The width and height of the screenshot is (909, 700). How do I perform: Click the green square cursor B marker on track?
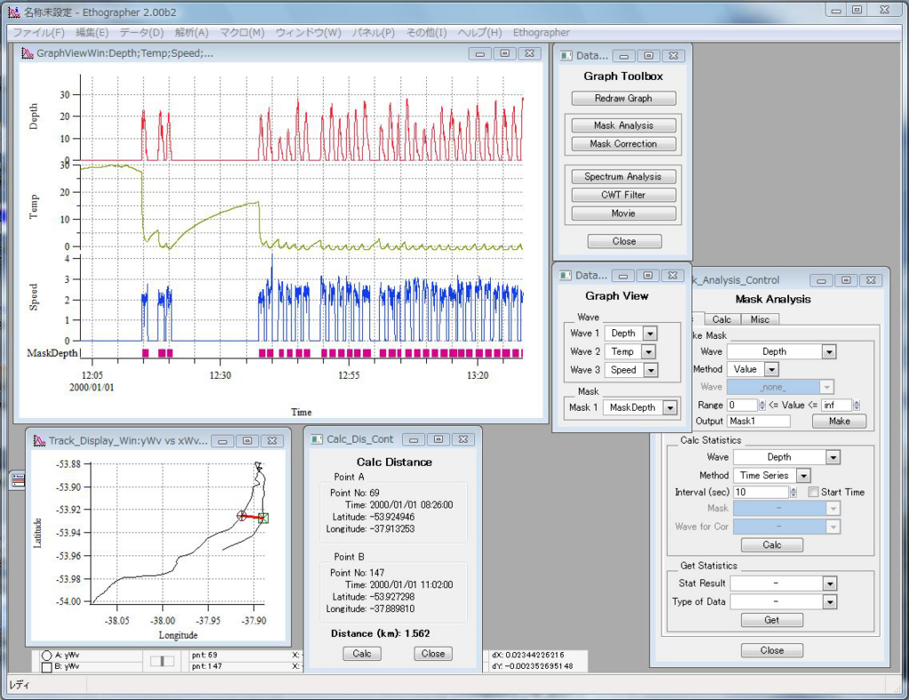point(264,518)
